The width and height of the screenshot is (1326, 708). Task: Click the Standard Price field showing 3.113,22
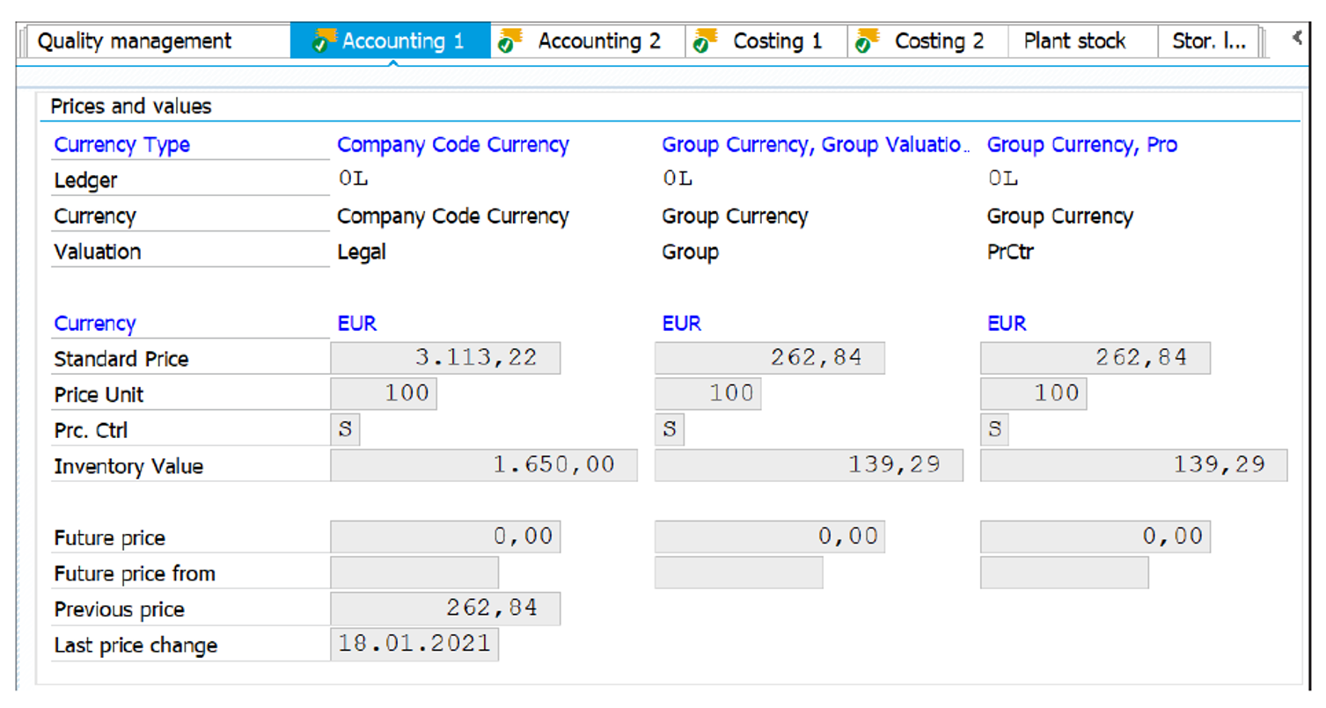point(444,357)
